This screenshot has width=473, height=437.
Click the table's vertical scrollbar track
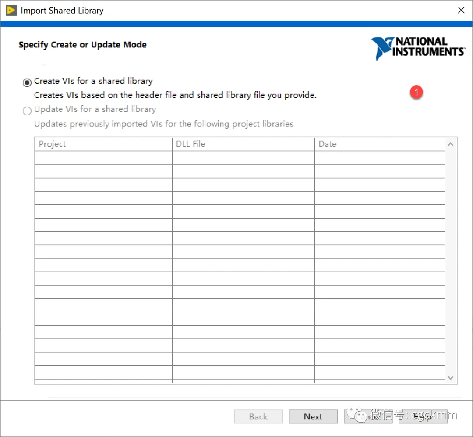(451, 263)
